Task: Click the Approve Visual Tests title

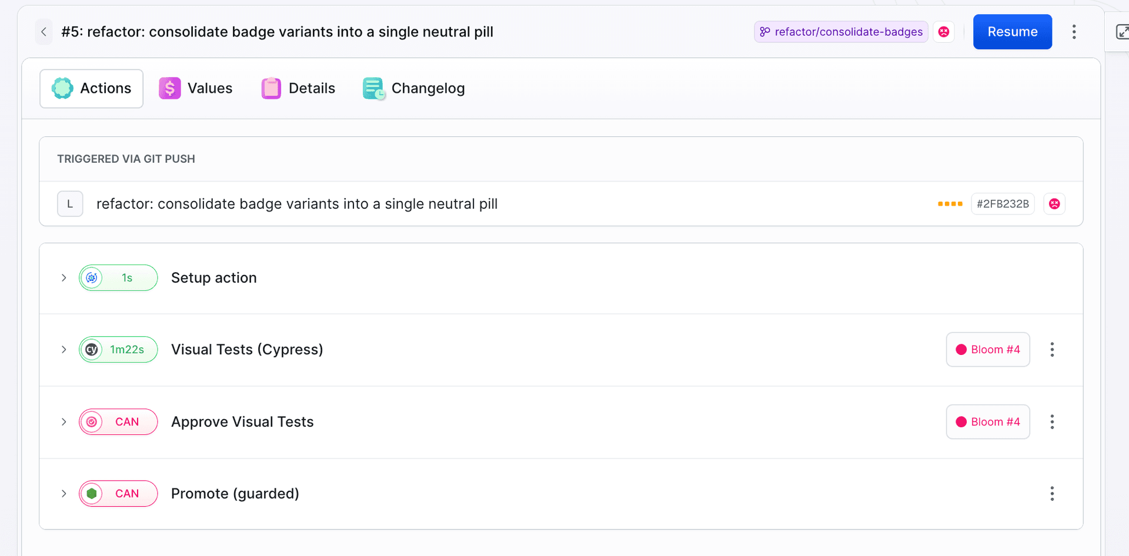Action: [x=242, y=422]
